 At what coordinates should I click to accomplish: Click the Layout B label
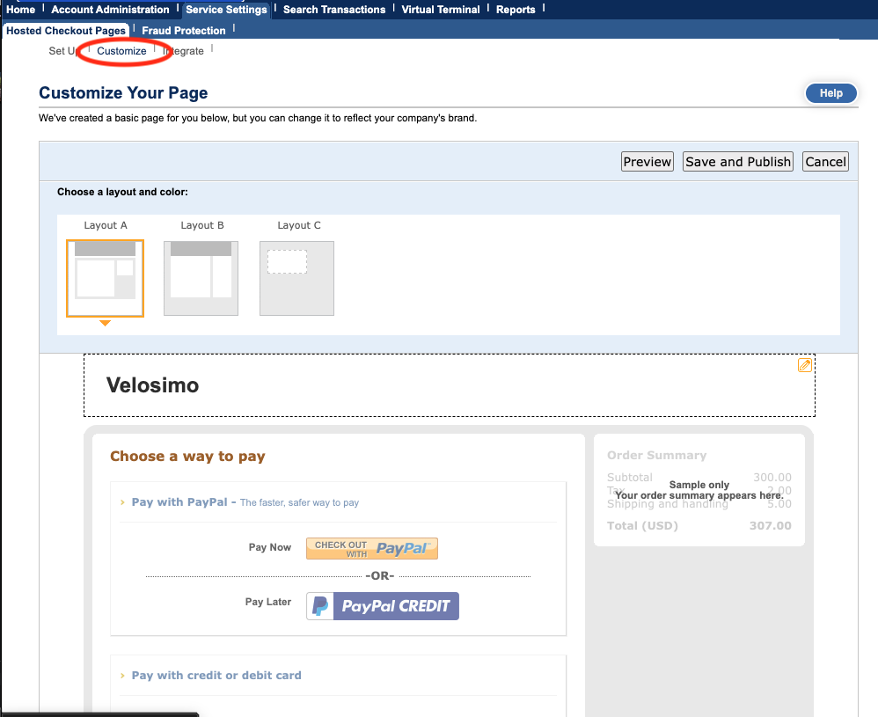click(x=202, y=225)
